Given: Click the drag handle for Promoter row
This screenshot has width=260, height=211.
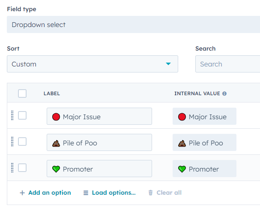Looking at the screenshot, I should tap(12, 168).
